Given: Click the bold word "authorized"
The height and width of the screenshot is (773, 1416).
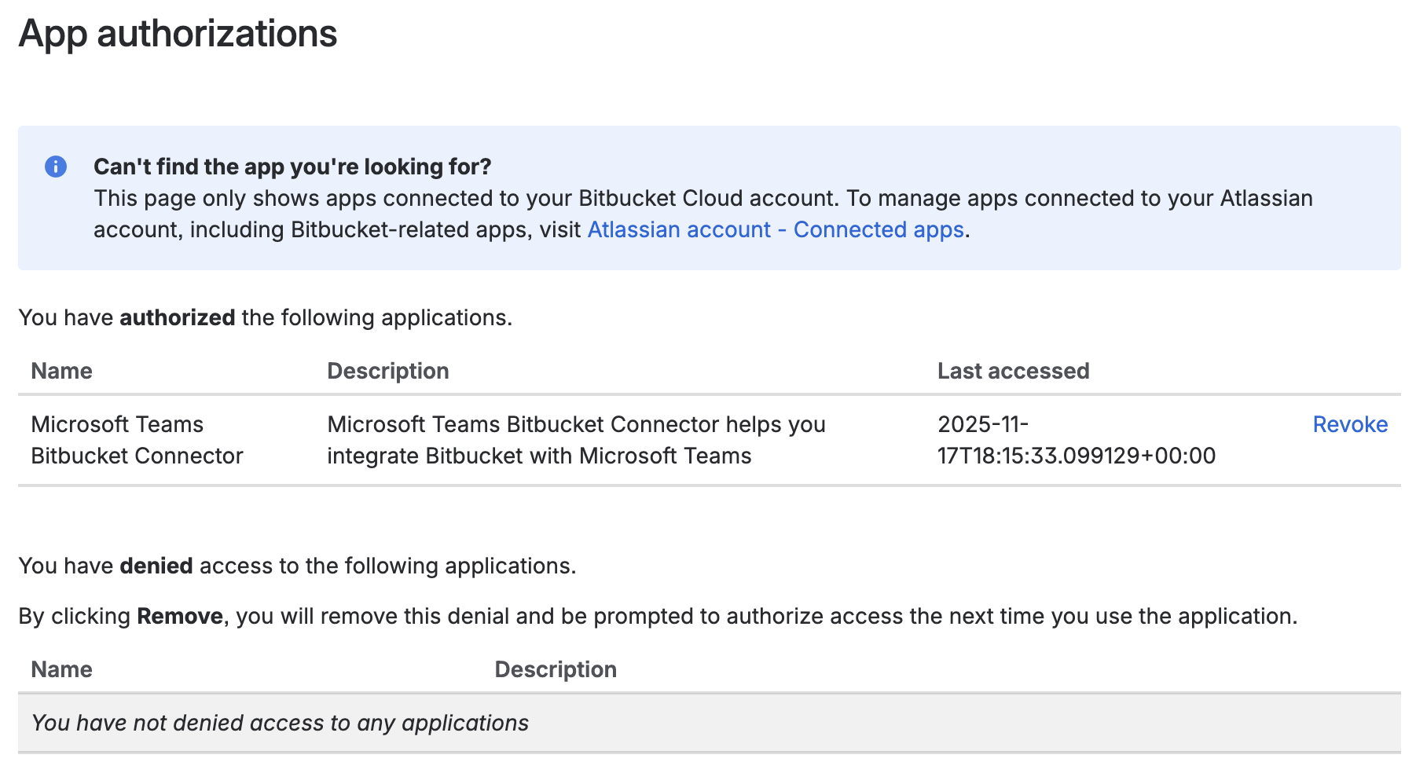Looking at the screenshot, I should tap(177, 317).
